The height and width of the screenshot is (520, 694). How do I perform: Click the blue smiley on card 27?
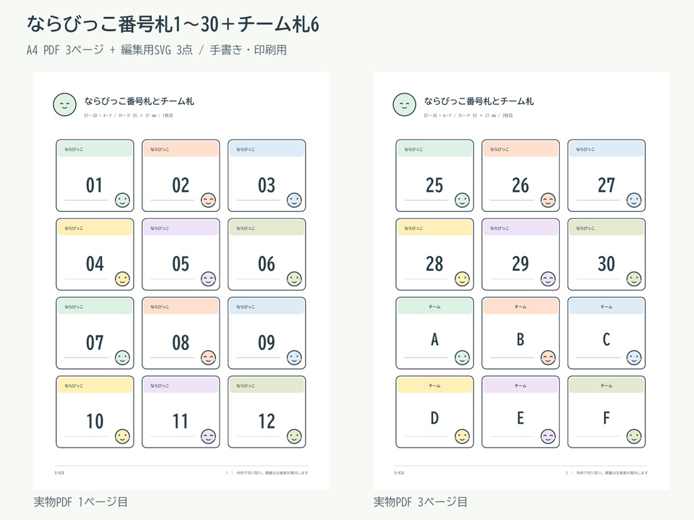pos(634,200)
